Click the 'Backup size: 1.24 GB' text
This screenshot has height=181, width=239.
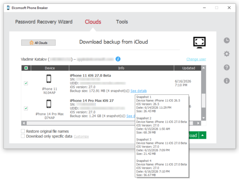point(86,116)
